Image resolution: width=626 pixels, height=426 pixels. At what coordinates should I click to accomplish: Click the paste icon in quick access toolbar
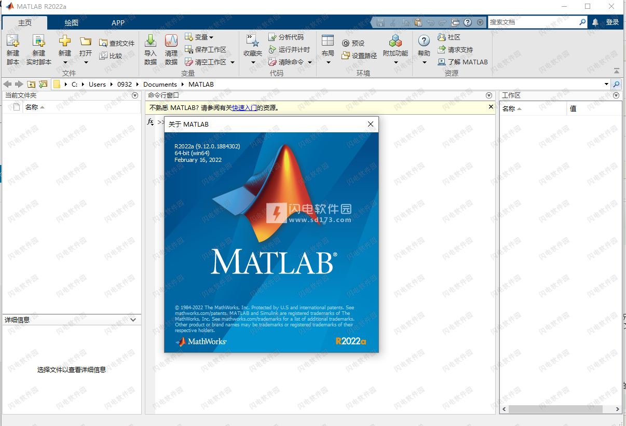click(418, 22)
